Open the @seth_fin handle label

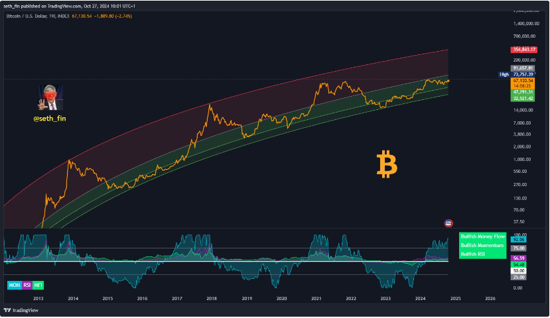50,119
